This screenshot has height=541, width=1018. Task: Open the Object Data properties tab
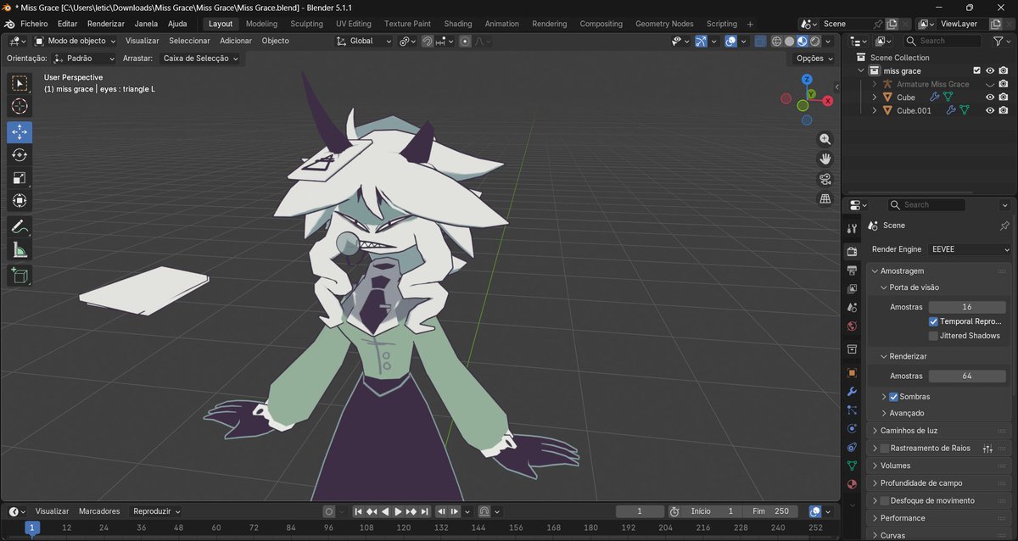click(853, 466)
